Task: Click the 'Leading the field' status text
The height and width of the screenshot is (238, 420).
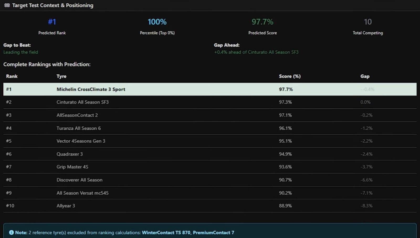Action: click(x=21, y=52)
